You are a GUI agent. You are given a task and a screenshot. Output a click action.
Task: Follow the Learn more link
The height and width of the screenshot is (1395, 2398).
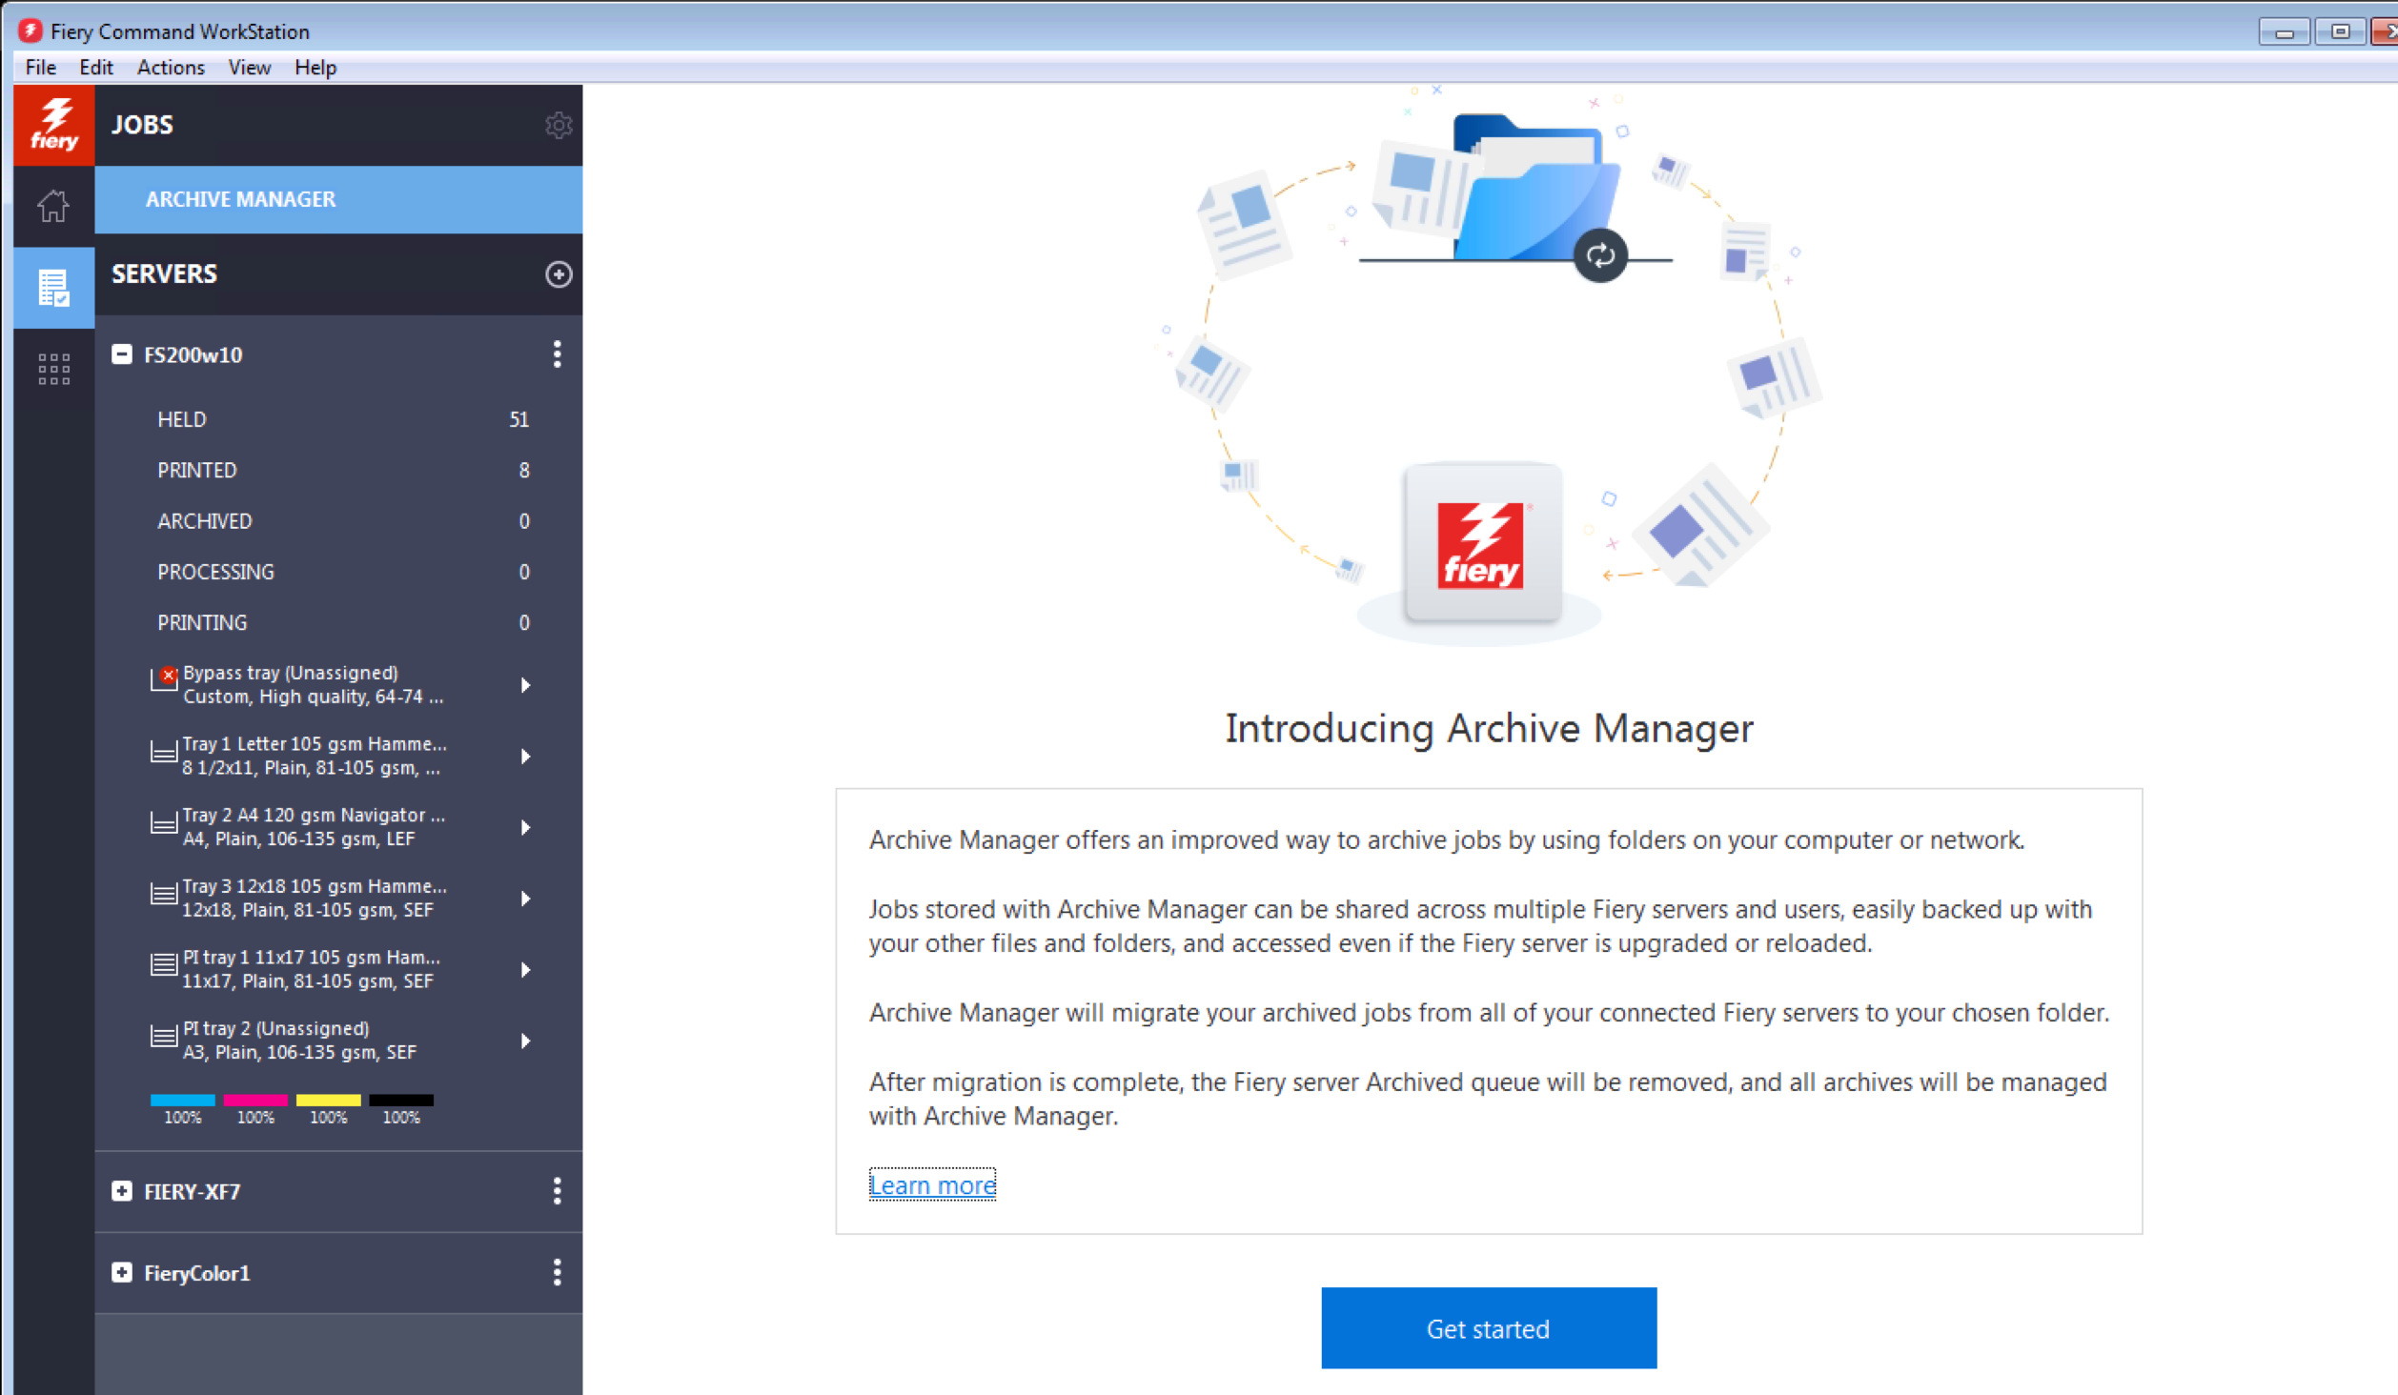tap(932, 1184)
